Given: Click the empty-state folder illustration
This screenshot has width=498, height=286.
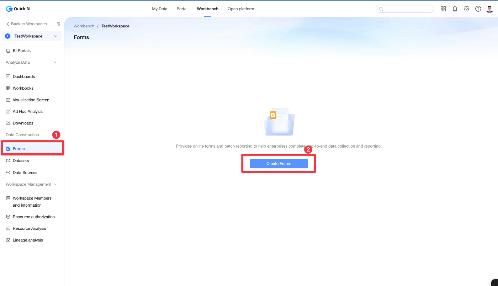Looking at the screenshot, I should [279, 122].
